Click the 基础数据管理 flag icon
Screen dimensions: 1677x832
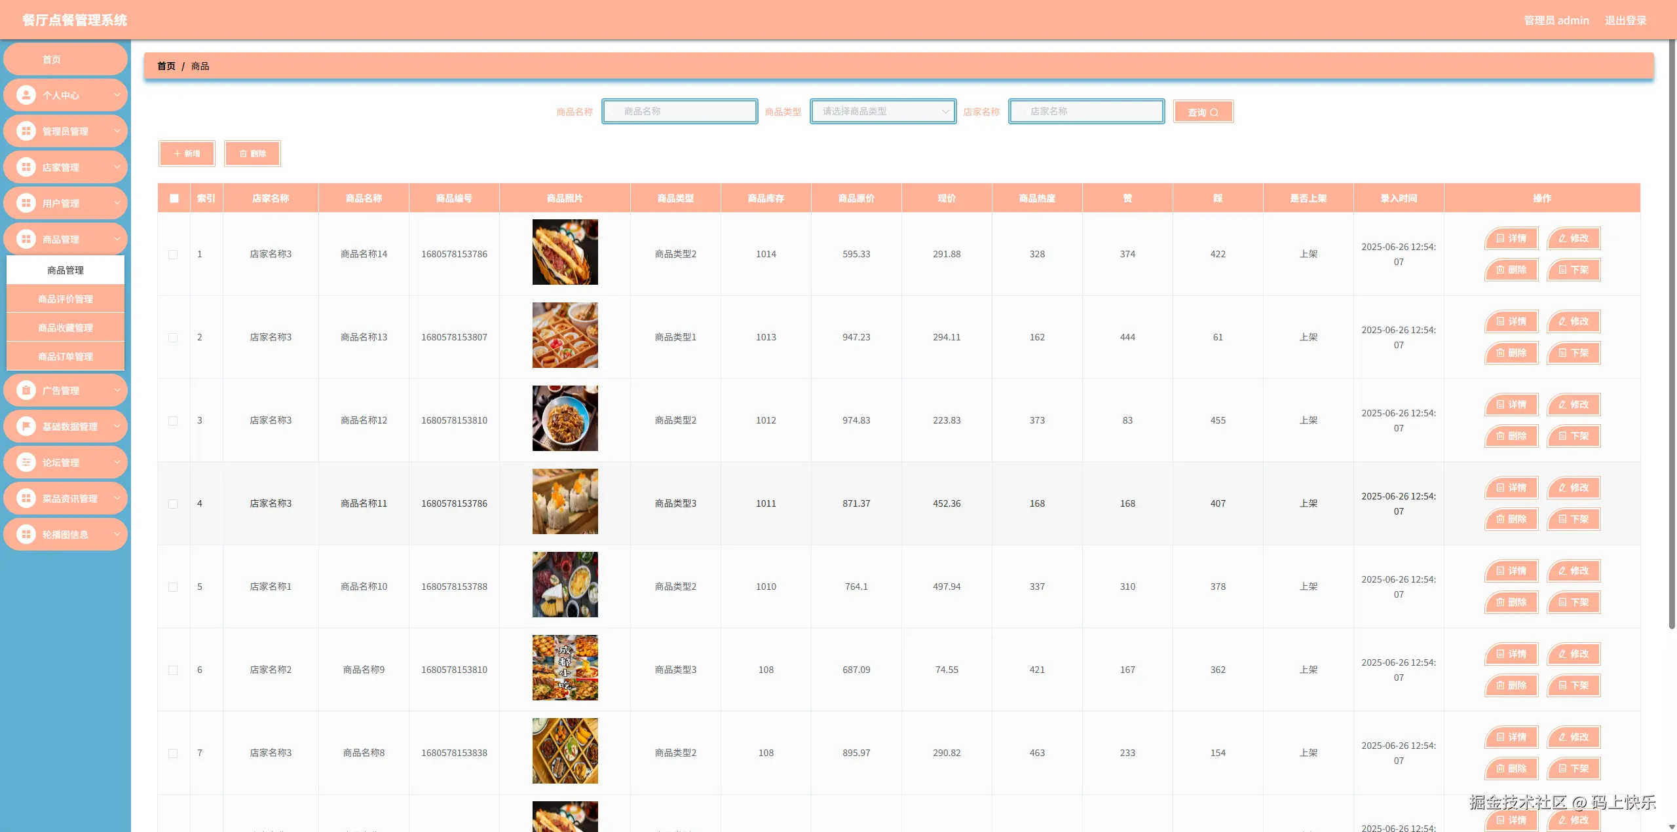coord(26,427)
